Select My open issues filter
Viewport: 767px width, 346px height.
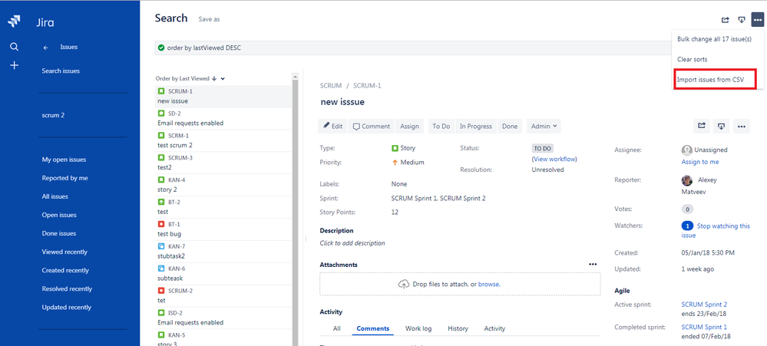[64, 160]
